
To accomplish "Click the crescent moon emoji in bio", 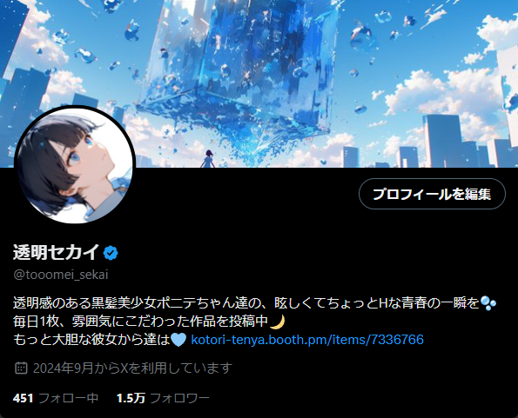I will coord(277,322).
